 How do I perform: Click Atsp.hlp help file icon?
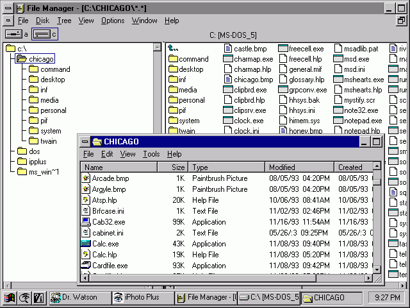(85, 200)
